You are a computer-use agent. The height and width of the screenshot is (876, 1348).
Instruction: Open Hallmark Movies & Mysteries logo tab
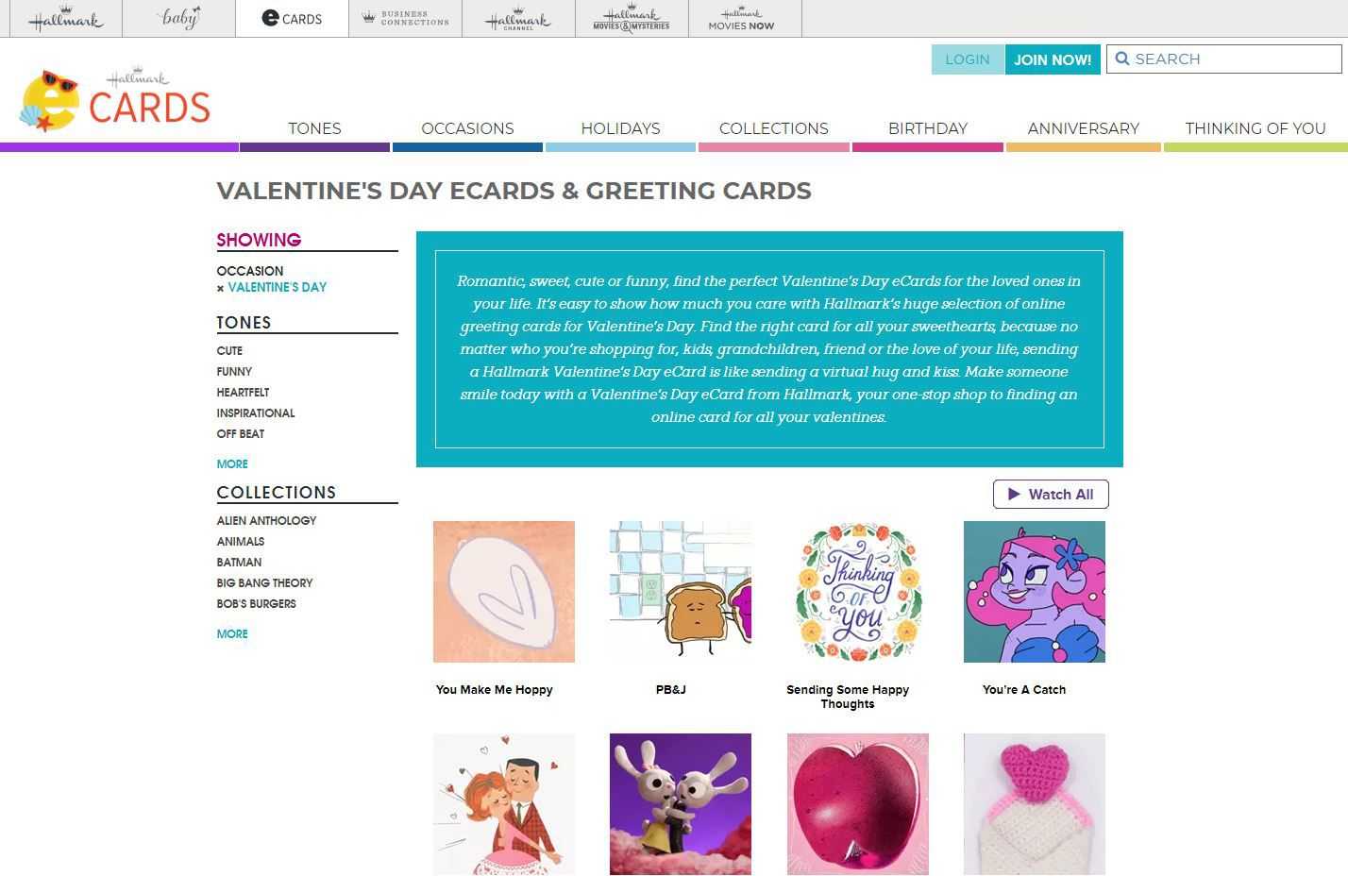click(632, 19)
